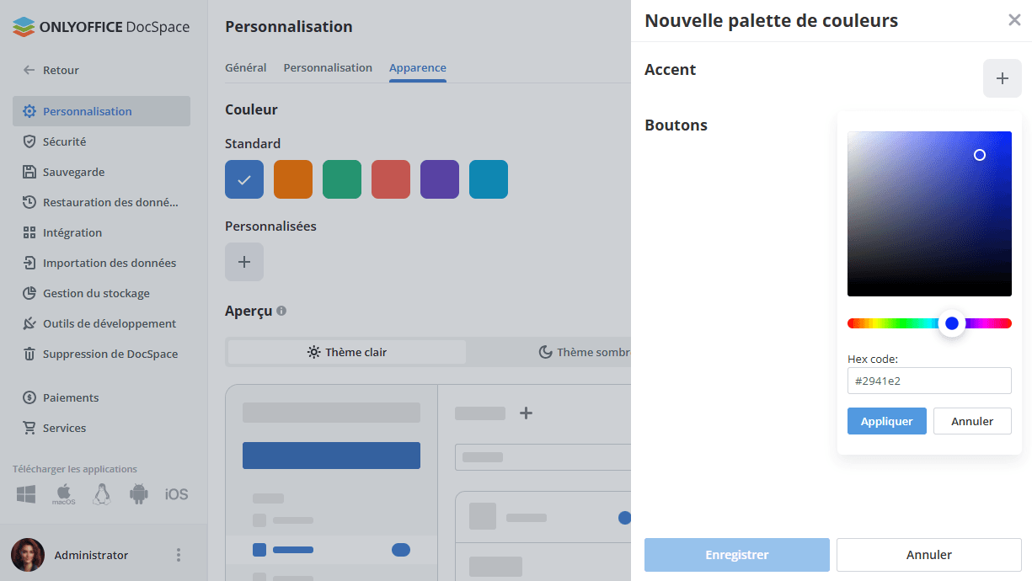The width and height of the screenshot is (1032, 581).
Task: Click the Suppression de DocSpace trash icon
Action: tap(29, 354)
